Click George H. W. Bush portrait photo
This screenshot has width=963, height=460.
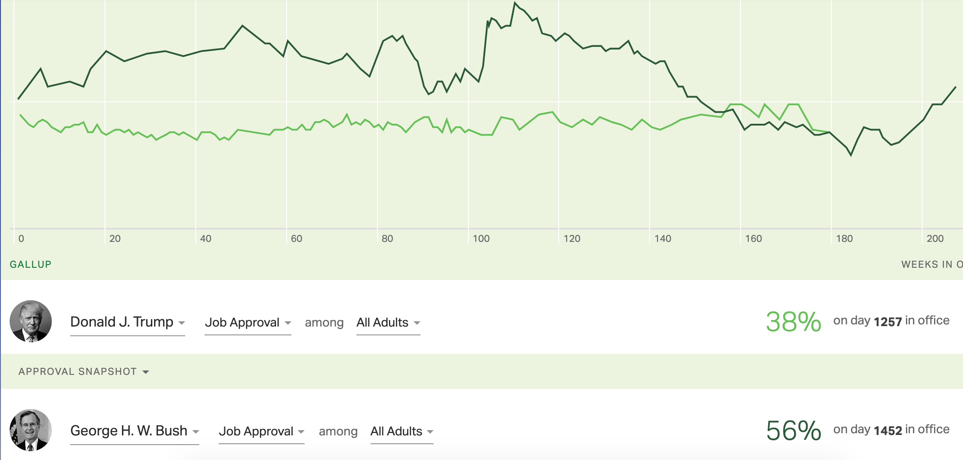(x=31, y=430)
